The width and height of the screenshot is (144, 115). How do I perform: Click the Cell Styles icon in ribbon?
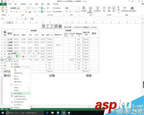coord(97,8)
